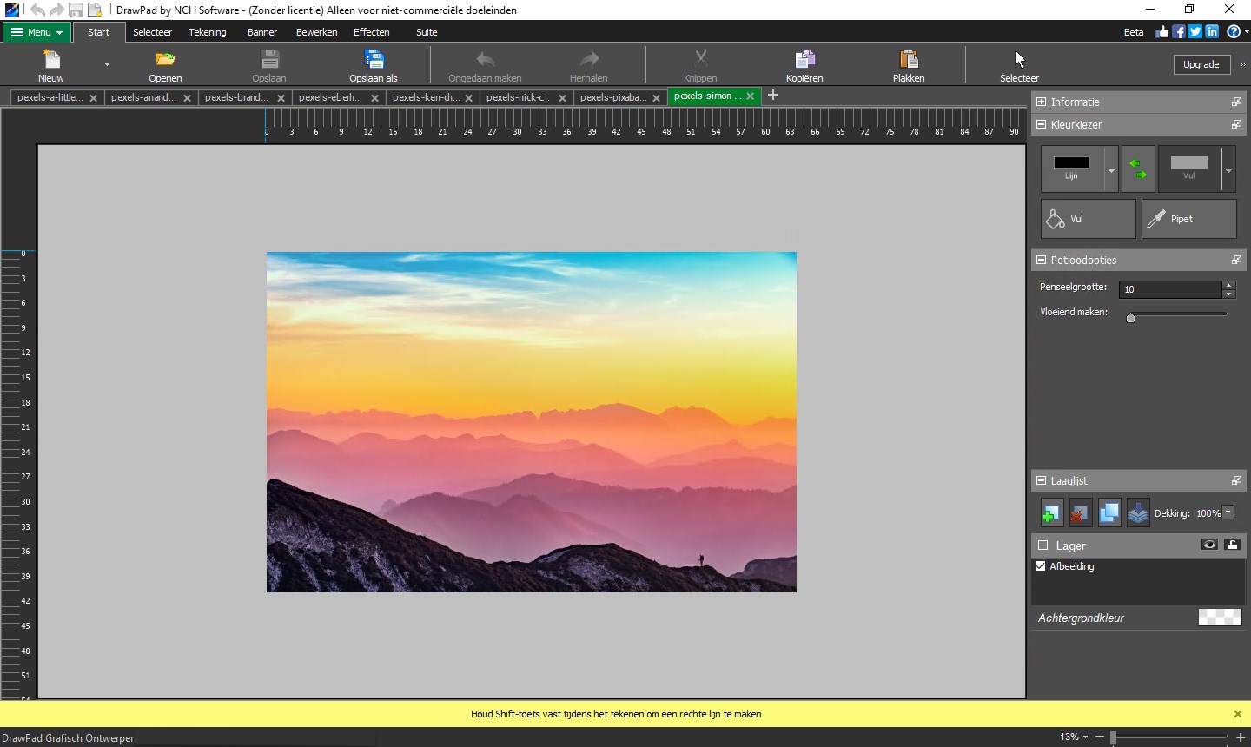Click the Plakken clipboard icon

click(909, 60)
